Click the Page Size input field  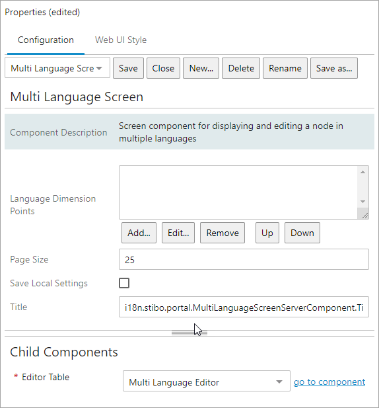[244, 259]
